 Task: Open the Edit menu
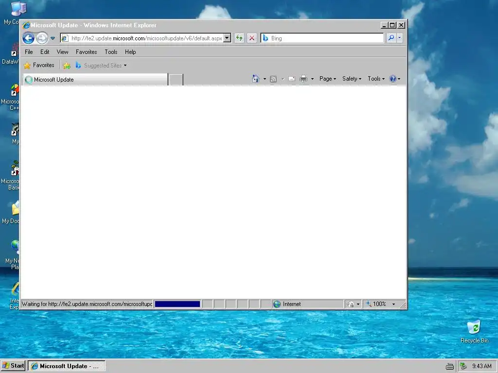[x=45, y=51]
